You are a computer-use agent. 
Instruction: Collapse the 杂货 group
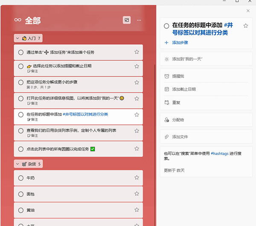pos(17,164)
